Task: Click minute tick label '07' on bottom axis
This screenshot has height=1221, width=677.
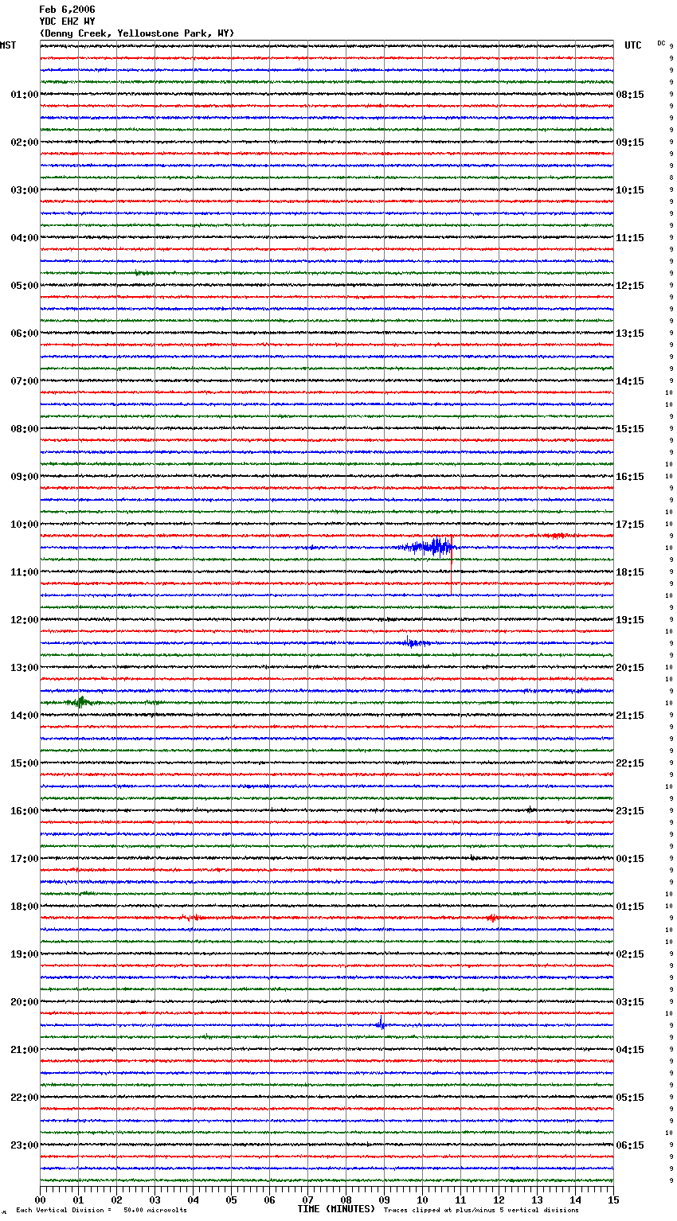Action: coord(307,1200)
